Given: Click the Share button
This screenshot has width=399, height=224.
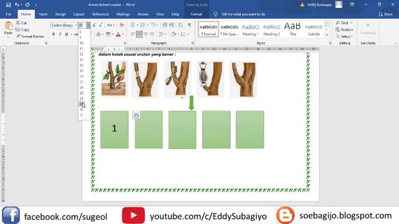Looking at the screenshot, I should 385,14.
